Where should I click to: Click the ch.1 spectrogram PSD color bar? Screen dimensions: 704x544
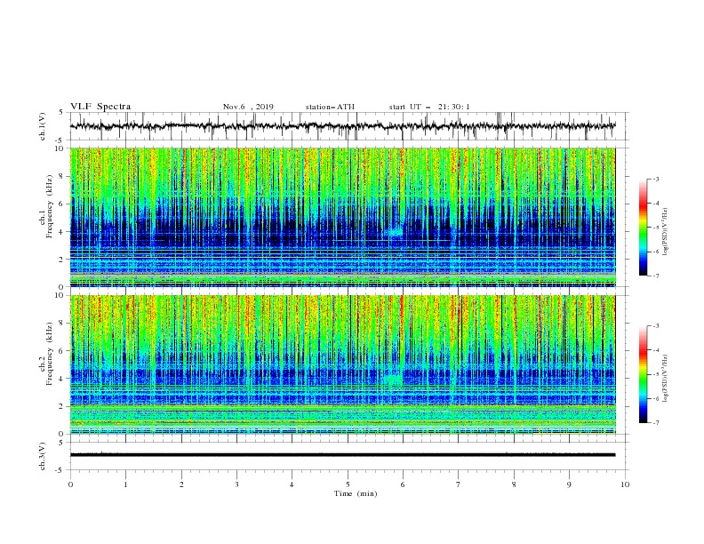[x=644, y=228]
